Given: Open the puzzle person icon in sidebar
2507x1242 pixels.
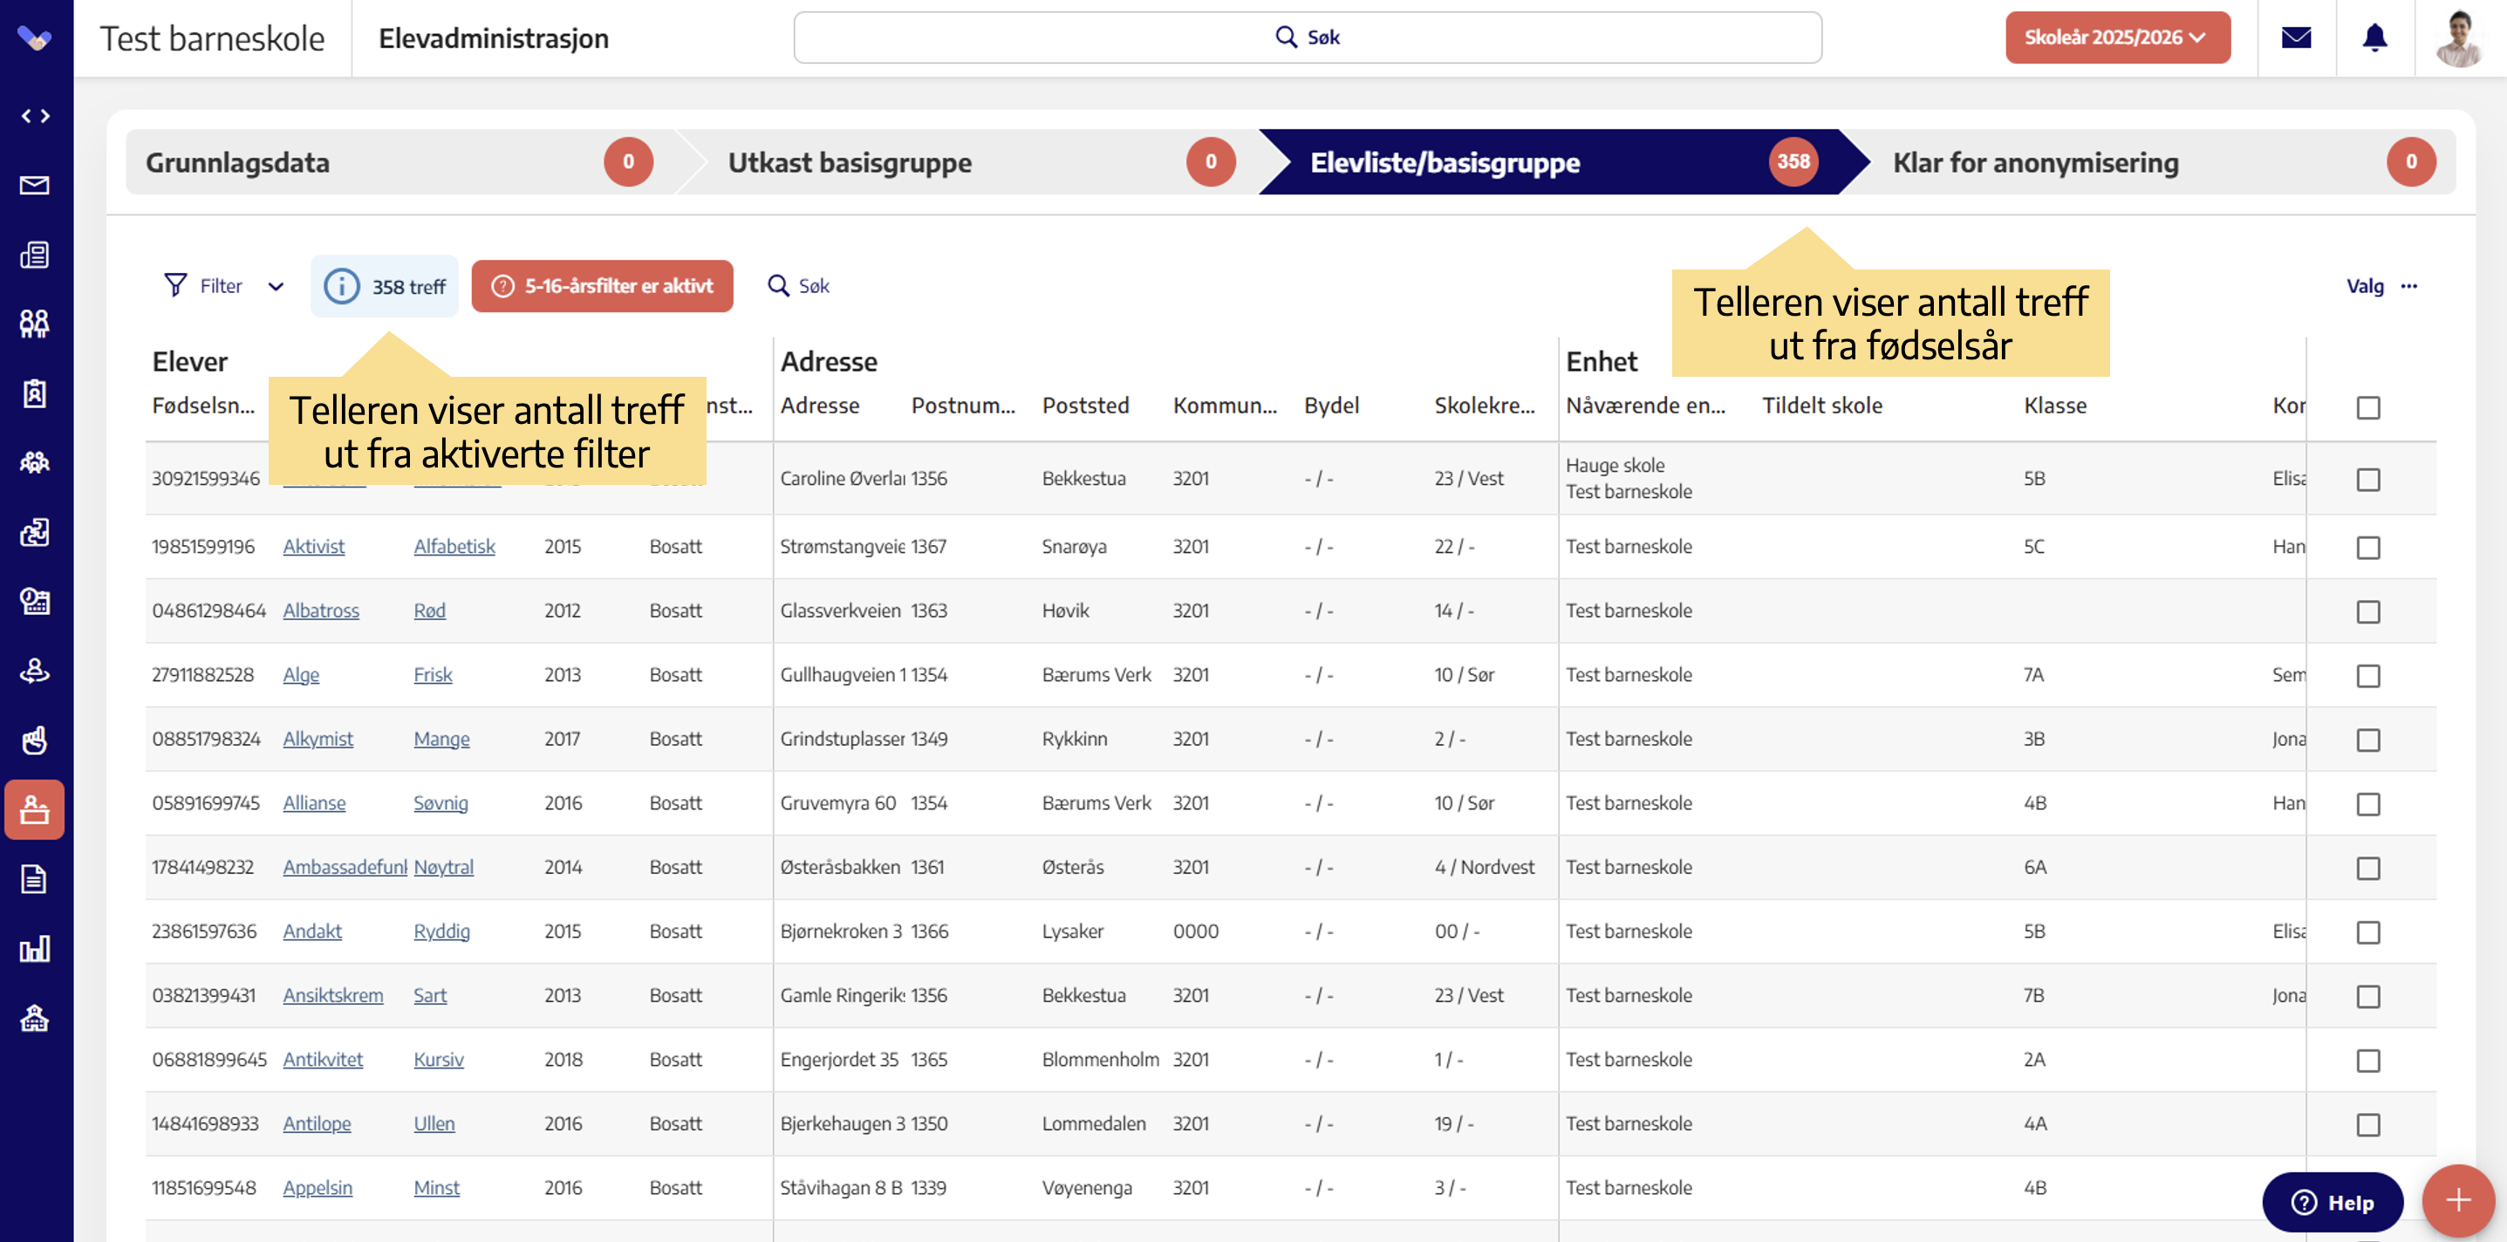Looking at the screenshot, I should [35, 531].
